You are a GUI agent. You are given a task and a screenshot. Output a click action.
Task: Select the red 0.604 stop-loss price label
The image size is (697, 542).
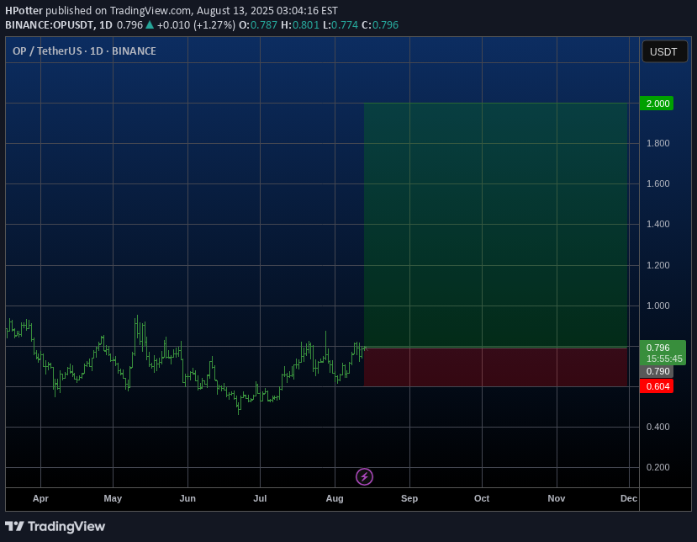(x=657, y=386)
